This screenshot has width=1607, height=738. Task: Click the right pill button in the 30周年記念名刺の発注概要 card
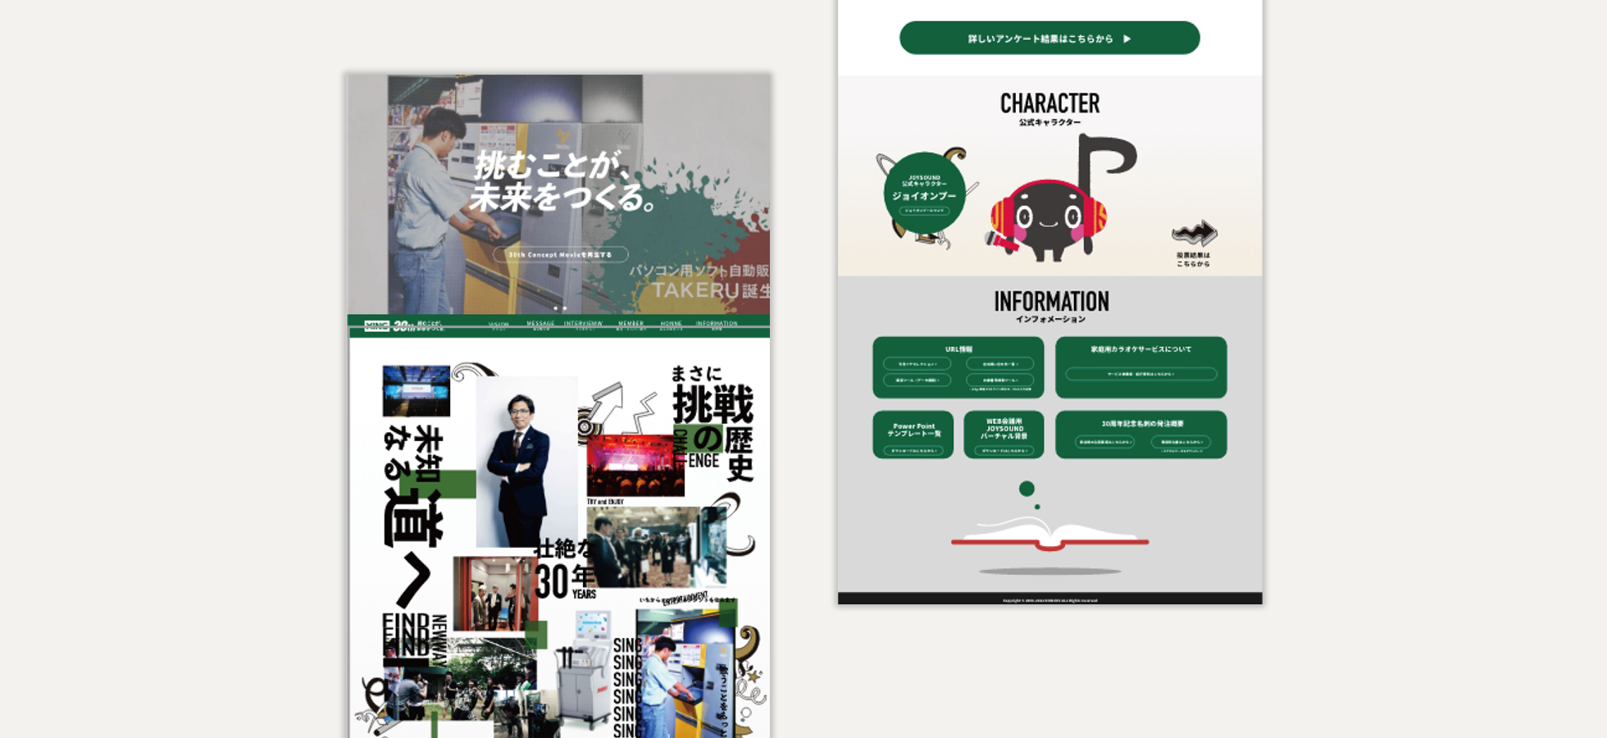click(x=1181, y=442)
